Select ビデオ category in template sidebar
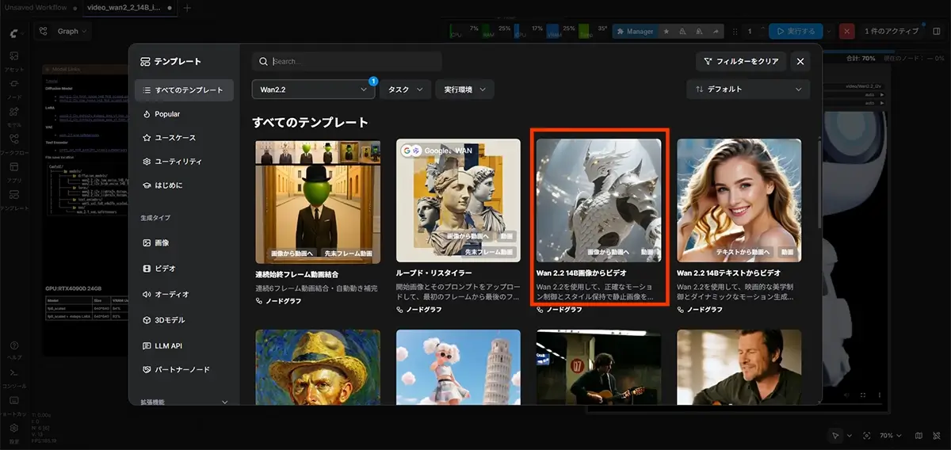 pos(165,269)
